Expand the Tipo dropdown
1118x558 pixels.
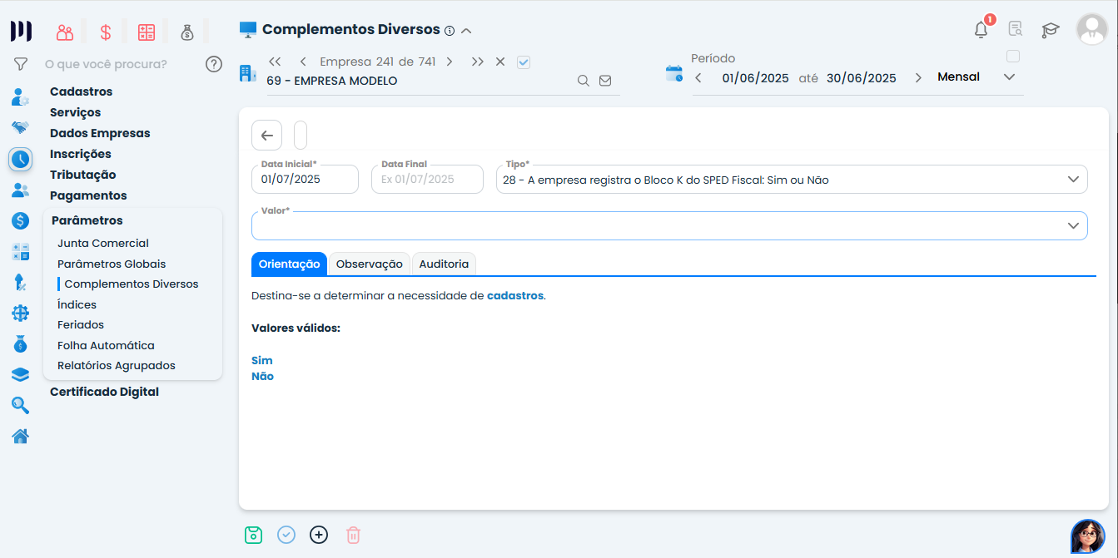click(1073, 180)
